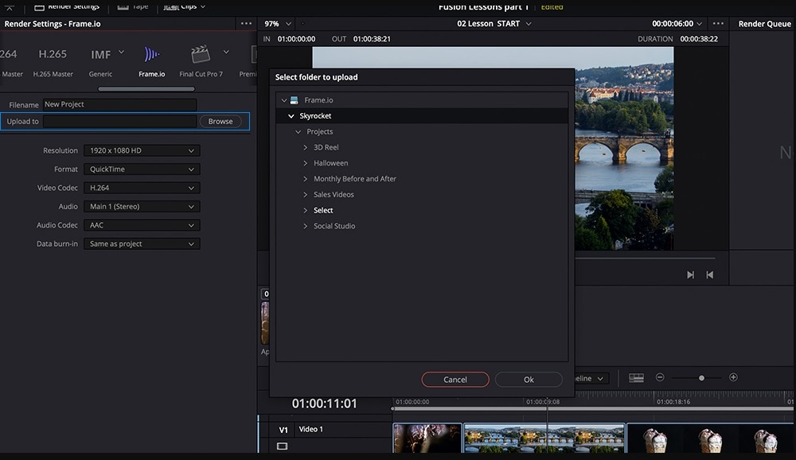Click the V1 track clip view icon
This screenshot has height=460, width=796.
[283, 446]
